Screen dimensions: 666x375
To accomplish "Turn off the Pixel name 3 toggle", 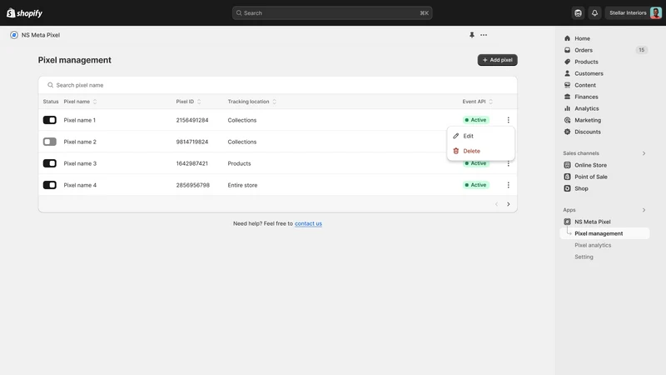I will click(x=50, y=163).
